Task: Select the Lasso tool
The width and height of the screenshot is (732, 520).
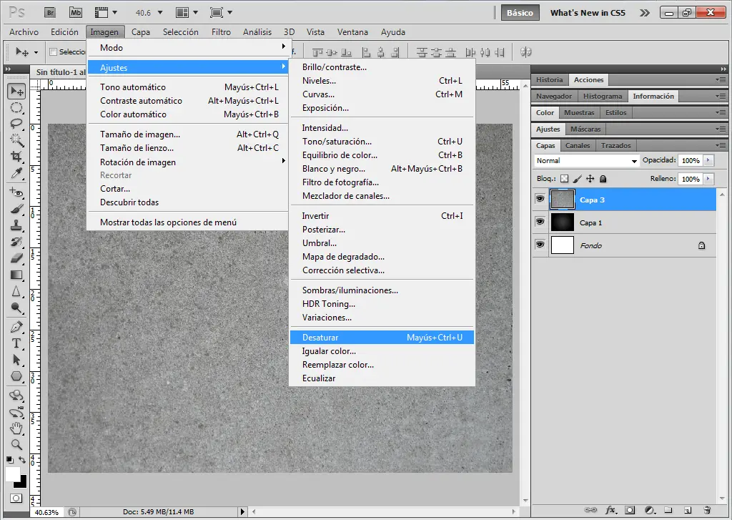Action: pos(16,123)
